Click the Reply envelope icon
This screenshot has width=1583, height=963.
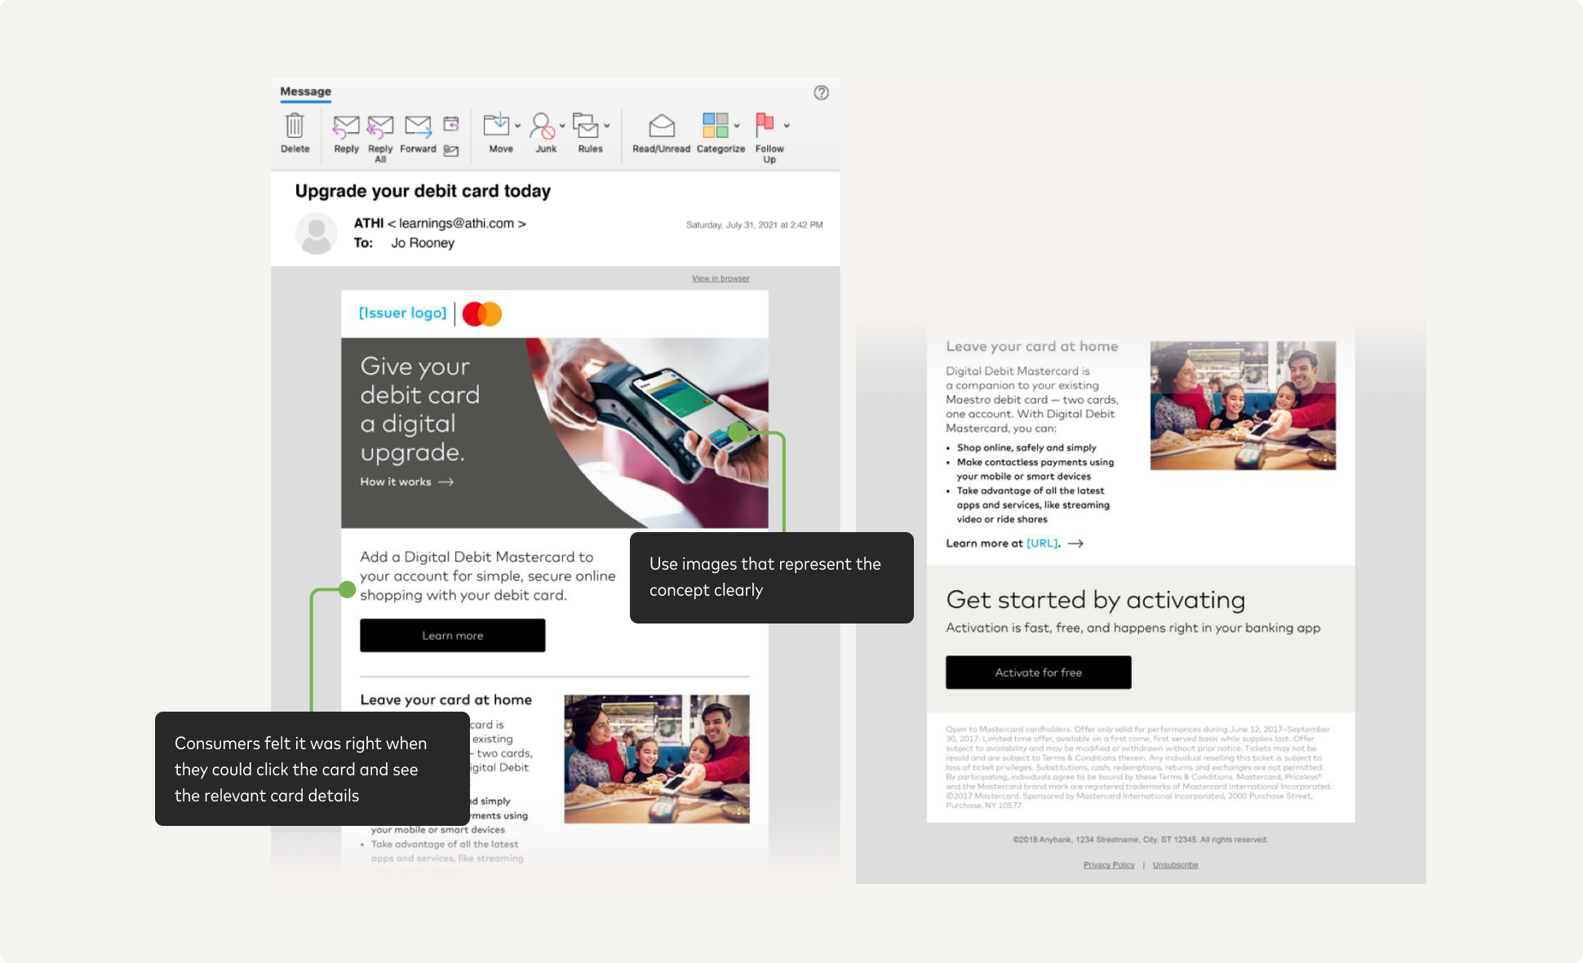tap(346, 126)
